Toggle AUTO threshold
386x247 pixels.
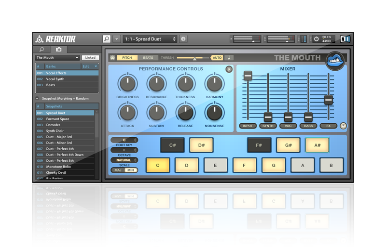217,57
